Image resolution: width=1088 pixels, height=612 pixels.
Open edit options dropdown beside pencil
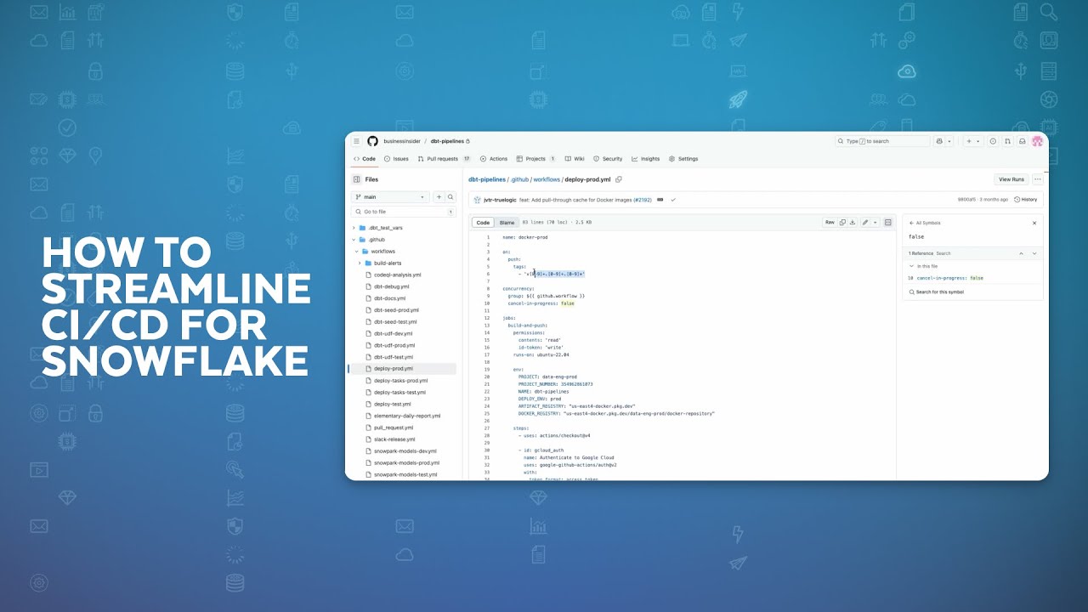click(x=875, y=222)
